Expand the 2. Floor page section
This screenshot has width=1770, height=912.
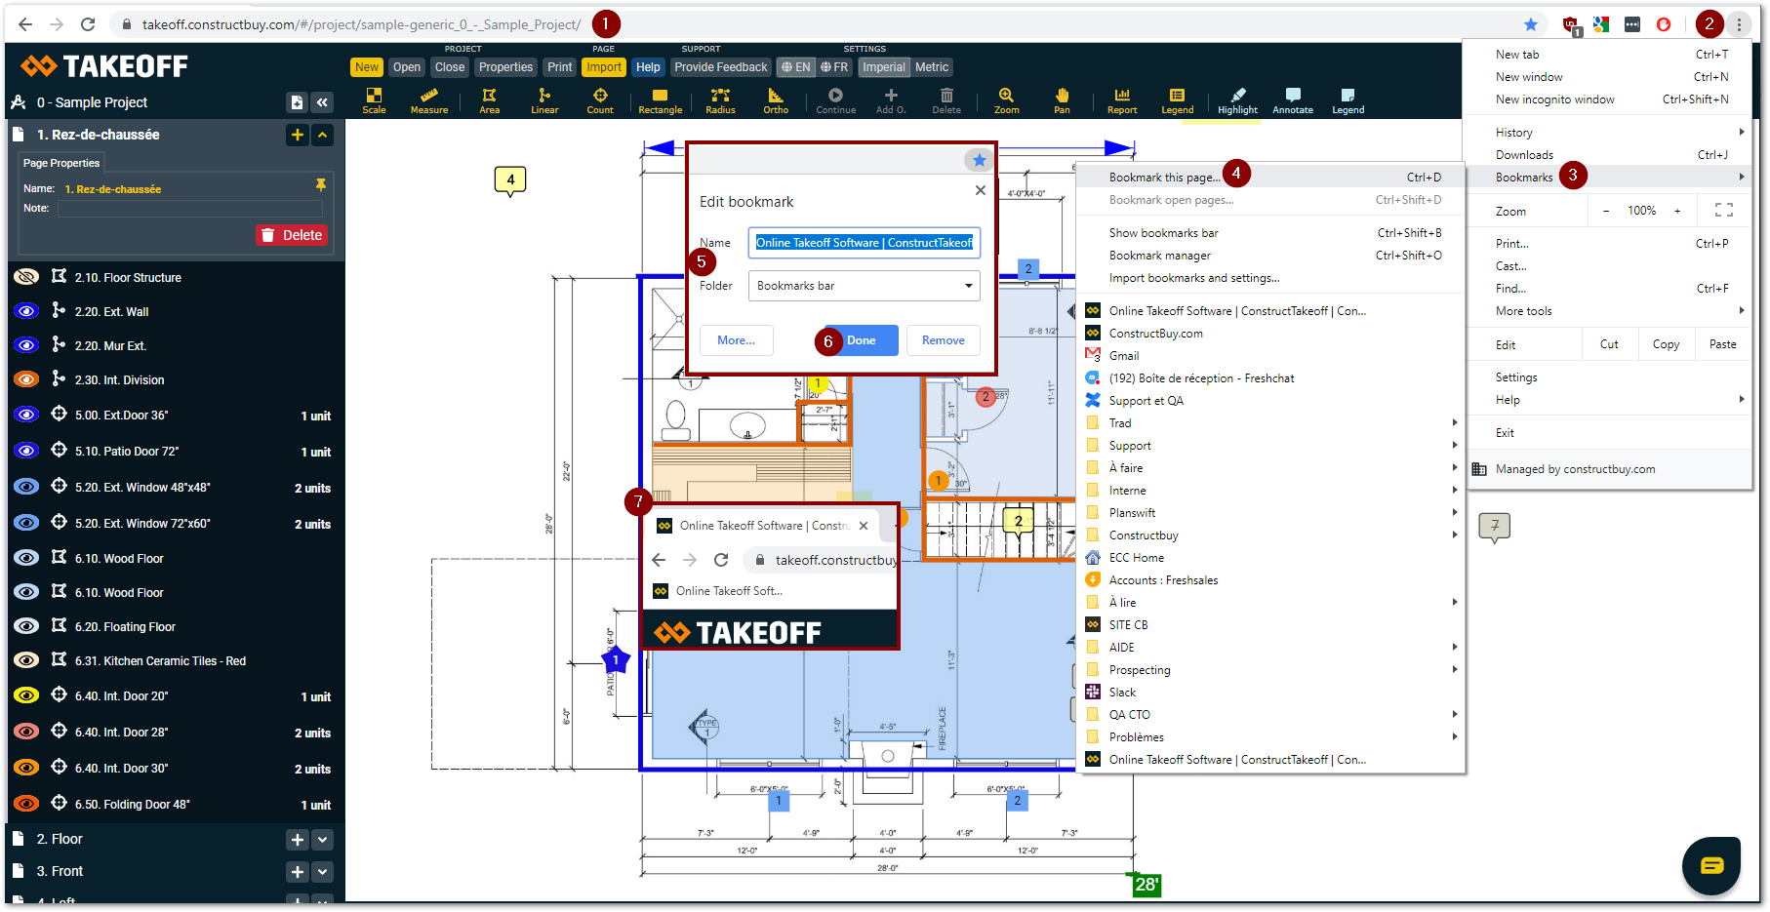click(x=323, y=839)
